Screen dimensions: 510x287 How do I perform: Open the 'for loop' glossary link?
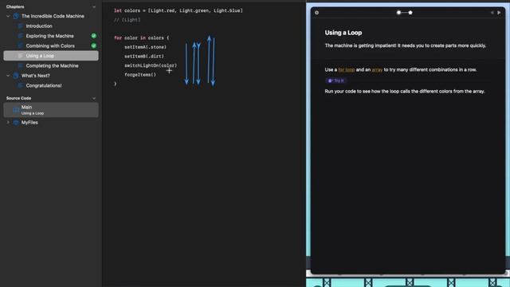(x=347, y=69)
